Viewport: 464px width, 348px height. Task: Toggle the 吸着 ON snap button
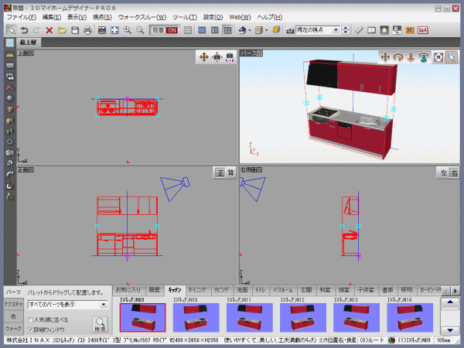165,30
